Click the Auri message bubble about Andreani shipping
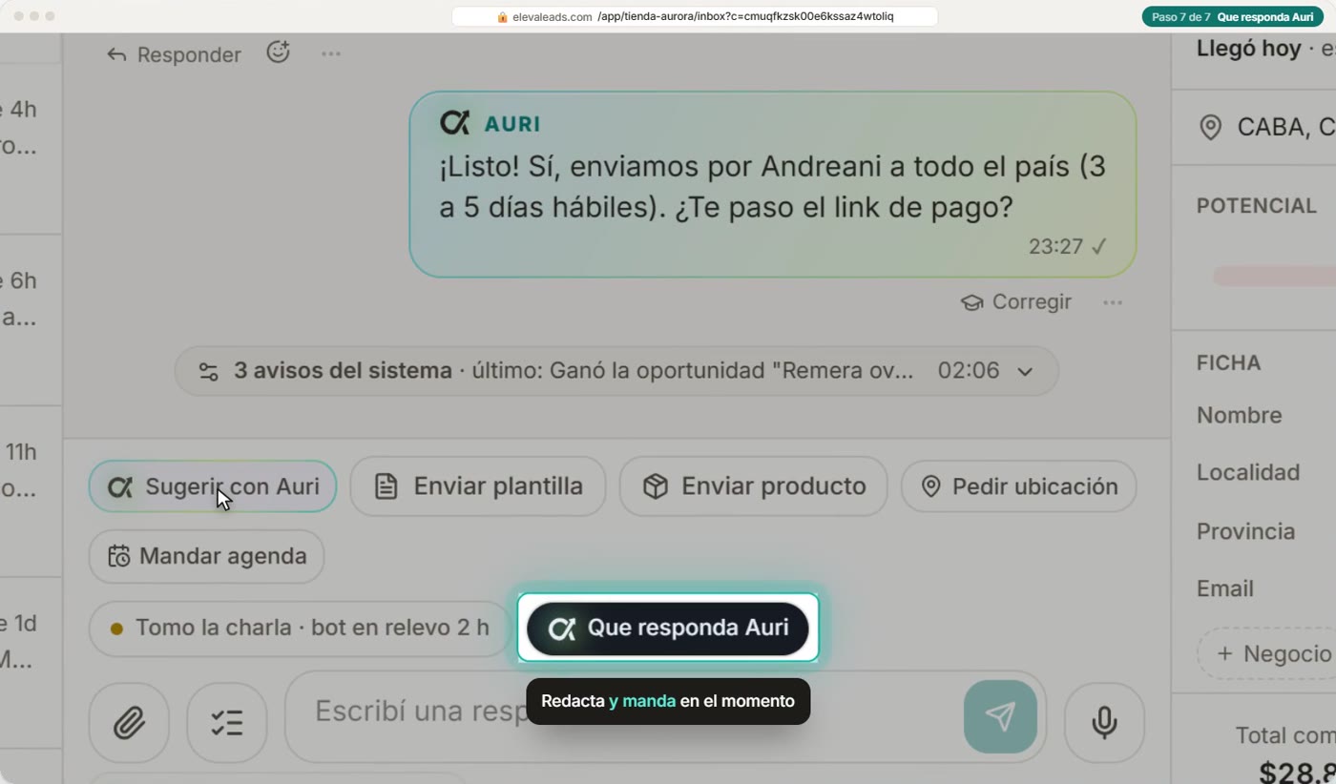1336x784 pixels. click(x=773, y=184)
